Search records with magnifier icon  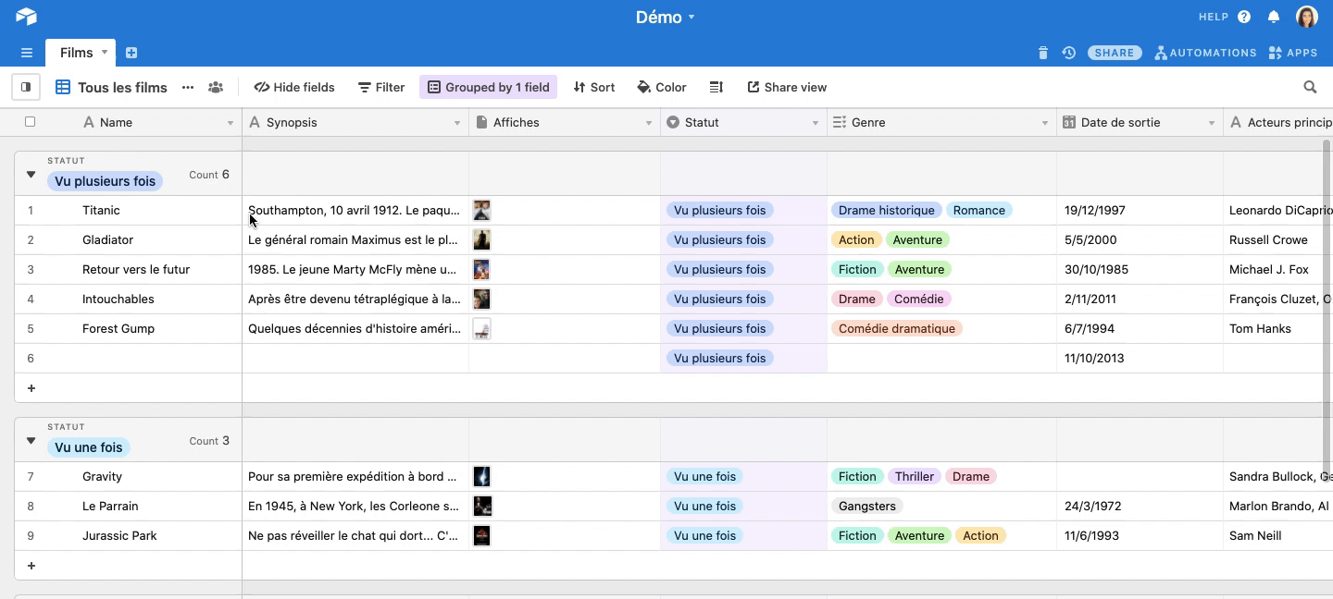(1310, 87)
